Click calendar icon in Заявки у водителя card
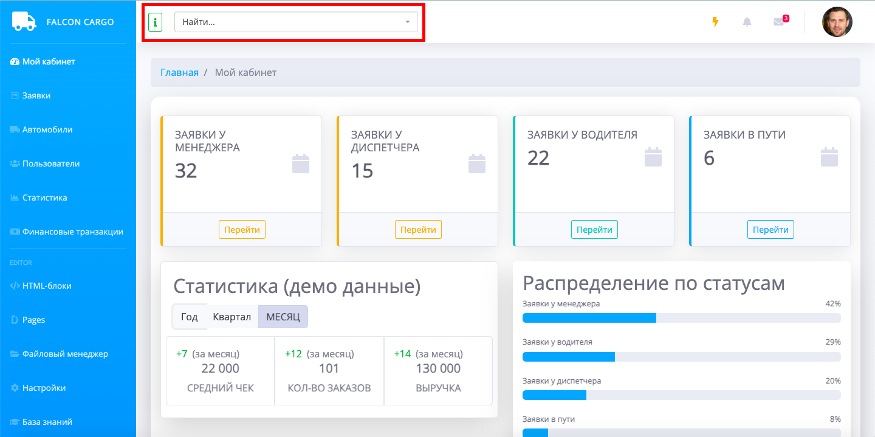The width and height of the screenshot is (875, 437). [653, 157]
